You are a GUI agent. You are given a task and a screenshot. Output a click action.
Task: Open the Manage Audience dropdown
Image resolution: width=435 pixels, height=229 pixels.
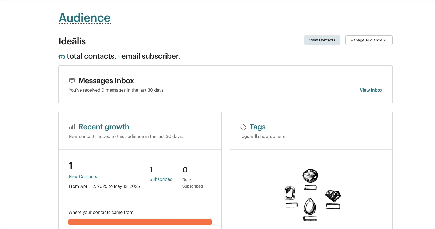click(x=369, y=40)
